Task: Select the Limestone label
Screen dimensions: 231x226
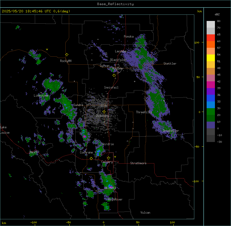Action: tap(41, 96)
